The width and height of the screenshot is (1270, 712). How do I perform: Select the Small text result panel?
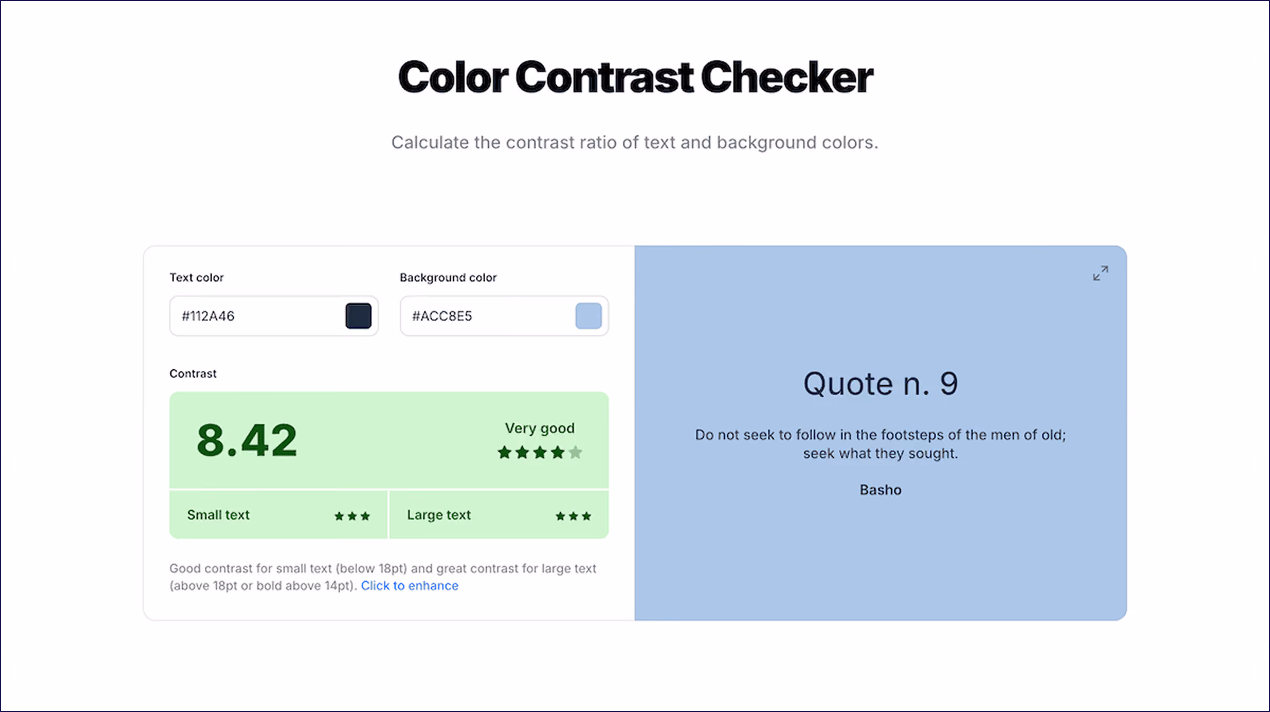click(278, 515)
